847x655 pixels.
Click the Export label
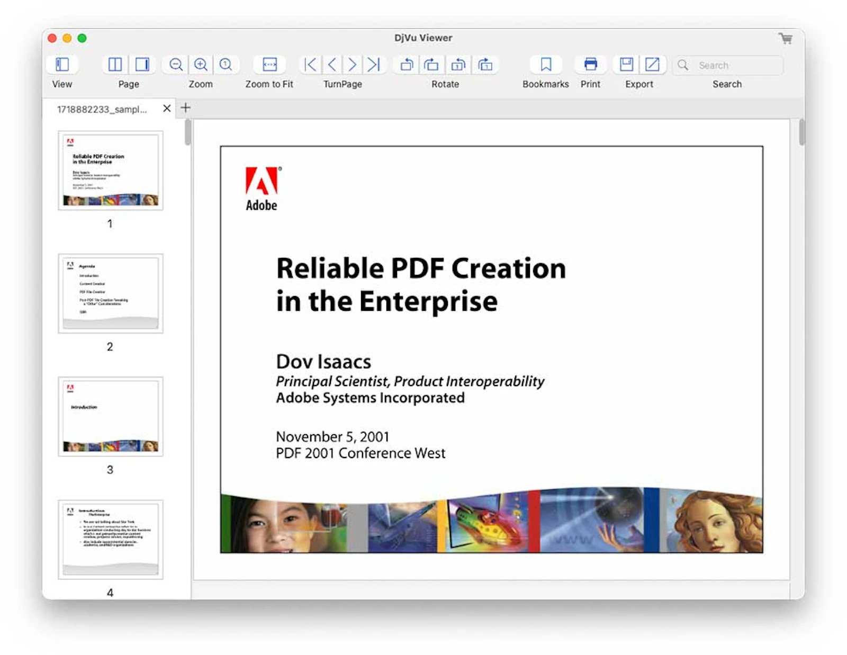pos(639,84)
